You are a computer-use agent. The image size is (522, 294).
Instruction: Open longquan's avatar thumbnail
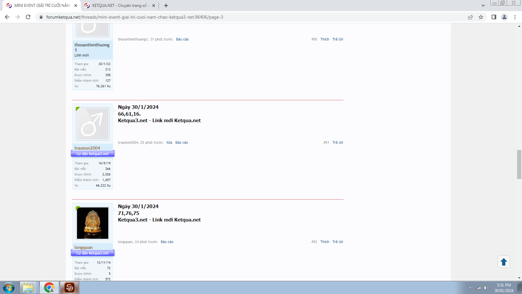coord(93,223)
